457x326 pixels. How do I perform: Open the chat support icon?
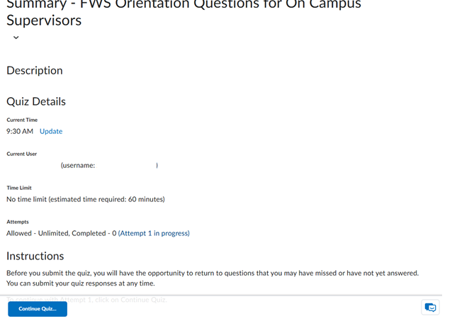click(x=430, y=308)
